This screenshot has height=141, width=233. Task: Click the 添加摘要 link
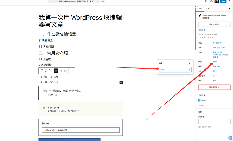click(x=202, y=30)
